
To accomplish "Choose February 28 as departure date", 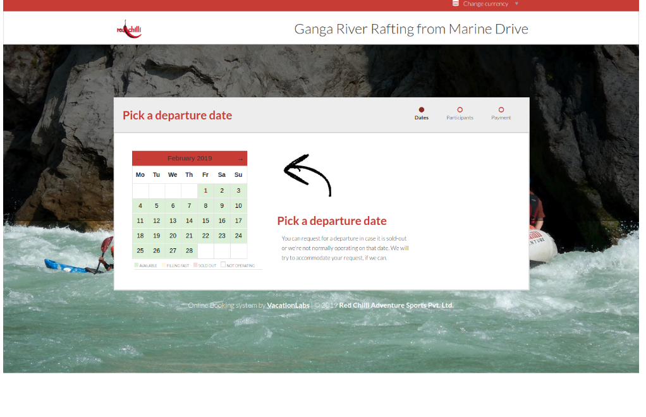I will [x=189, y=251].
